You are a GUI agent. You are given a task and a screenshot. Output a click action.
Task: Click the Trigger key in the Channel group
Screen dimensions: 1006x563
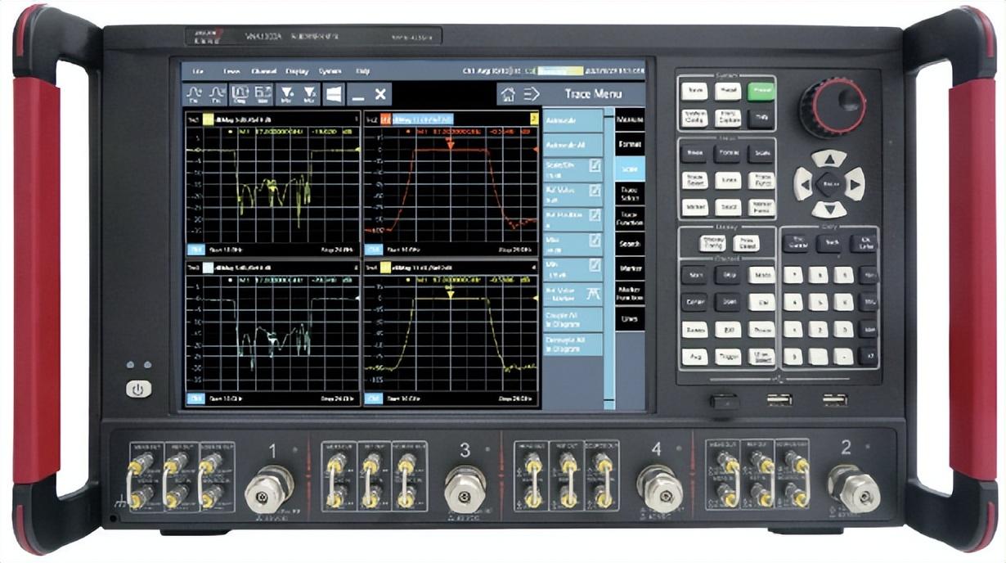728,357
